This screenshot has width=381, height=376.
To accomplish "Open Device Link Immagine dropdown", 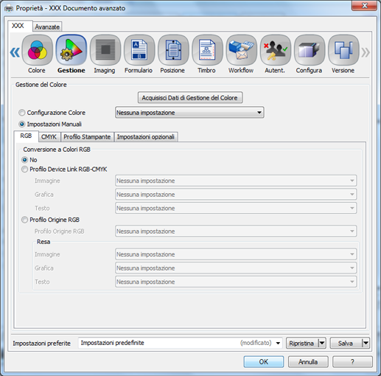I will point(236,181).
